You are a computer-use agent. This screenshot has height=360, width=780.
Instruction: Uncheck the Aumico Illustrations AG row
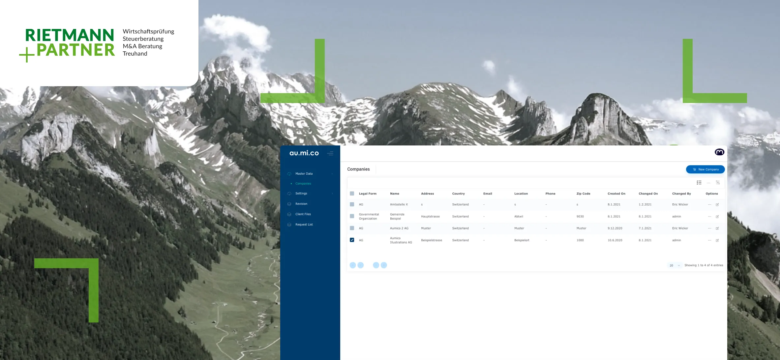352,240
